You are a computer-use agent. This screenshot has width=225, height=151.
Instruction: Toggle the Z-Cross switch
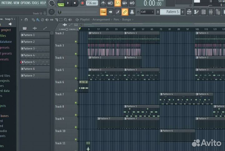pos(67,29)
